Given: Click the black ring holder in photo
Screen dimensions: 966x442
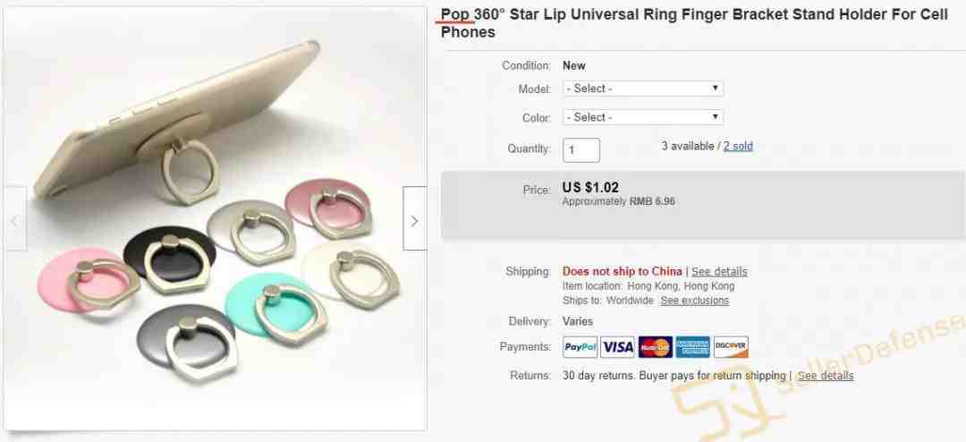Looking at the screenshot, I should pyautogui.click(x=168, y=254).
